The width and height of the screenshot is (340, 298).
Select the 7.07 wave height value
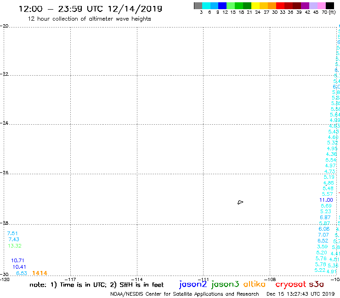coord(323,235)
